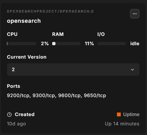Click the 'Up 14 minutes' uptime text
147x135 pixels.
(x=122, y=124)
